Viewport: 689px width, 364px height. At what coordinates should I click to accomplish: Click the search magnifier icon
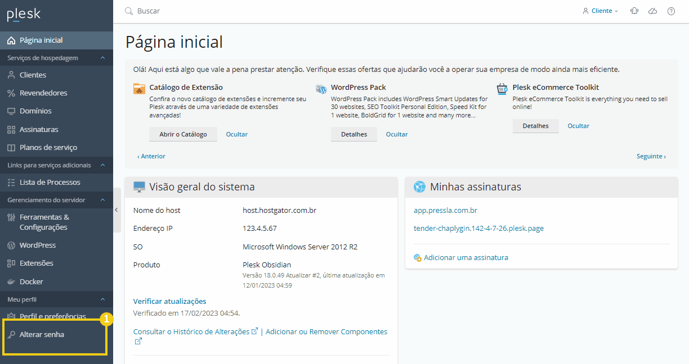[x=129, y=11]
